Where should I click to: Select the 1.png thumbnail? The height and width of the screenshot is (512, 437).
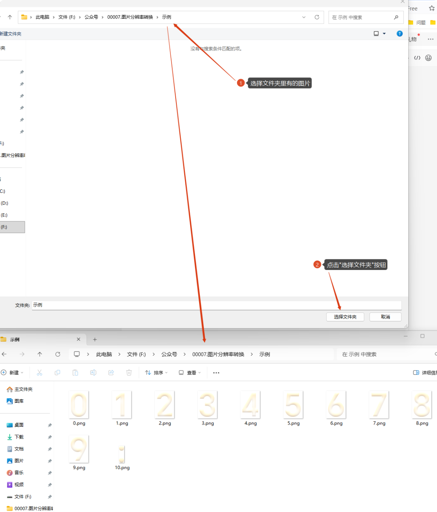[x=122, y=405]
